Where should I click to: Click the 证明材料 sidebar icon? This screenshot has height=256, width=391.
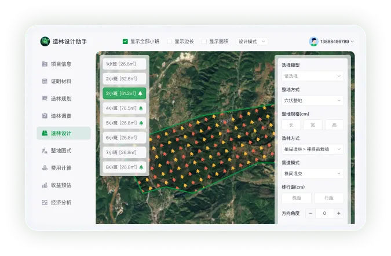45,81
